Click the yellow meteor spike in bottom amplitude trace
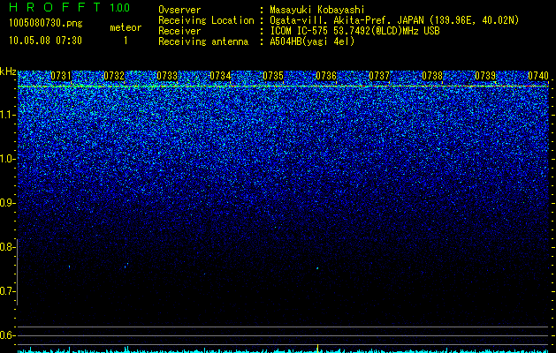 click(x=317, y=348)
